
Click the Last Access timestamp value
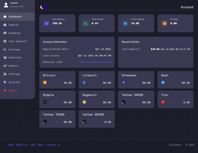94,55
